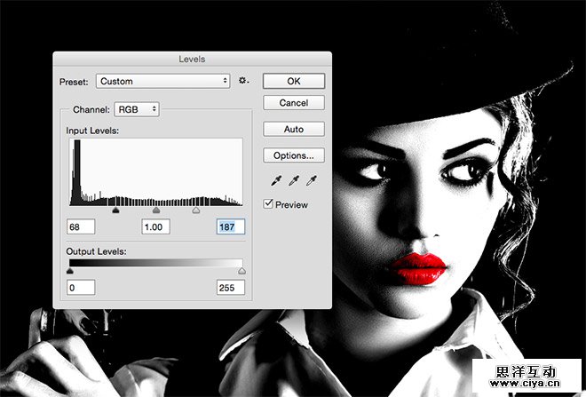Click the output levels white slider handle

(x=242, y=271)
